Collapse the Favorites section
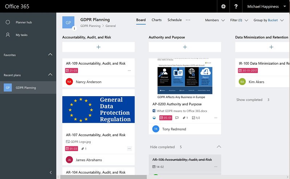Image resolution: width=290 pixels, height=179 pixels. (50, 55)
